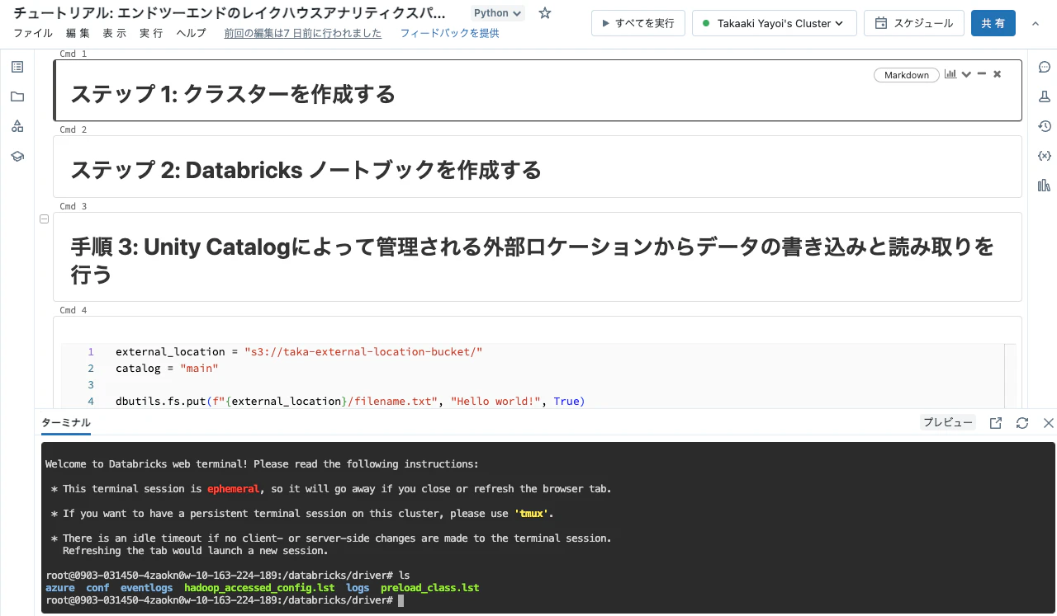Open the 実行 menu

(x=151, y=33)
